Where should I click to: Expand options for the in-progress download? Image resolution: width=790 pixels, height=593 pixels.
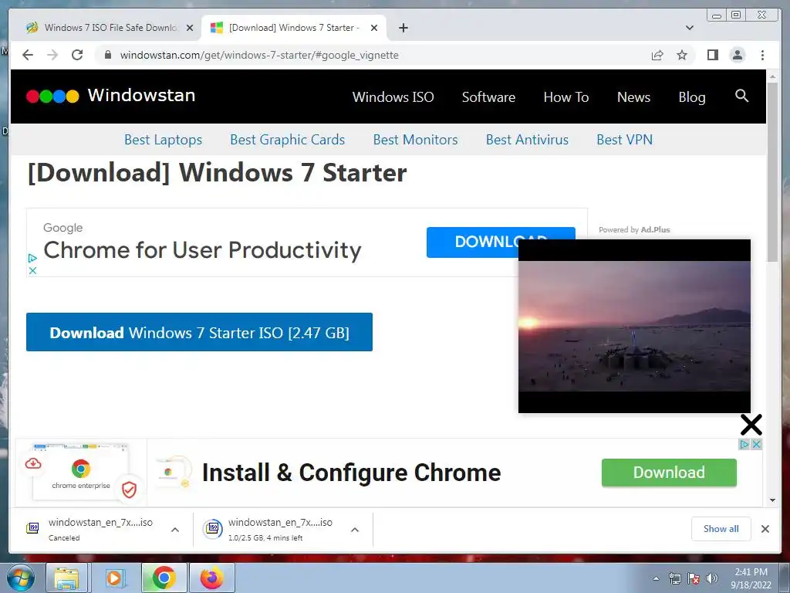click(x=355, y=530)
